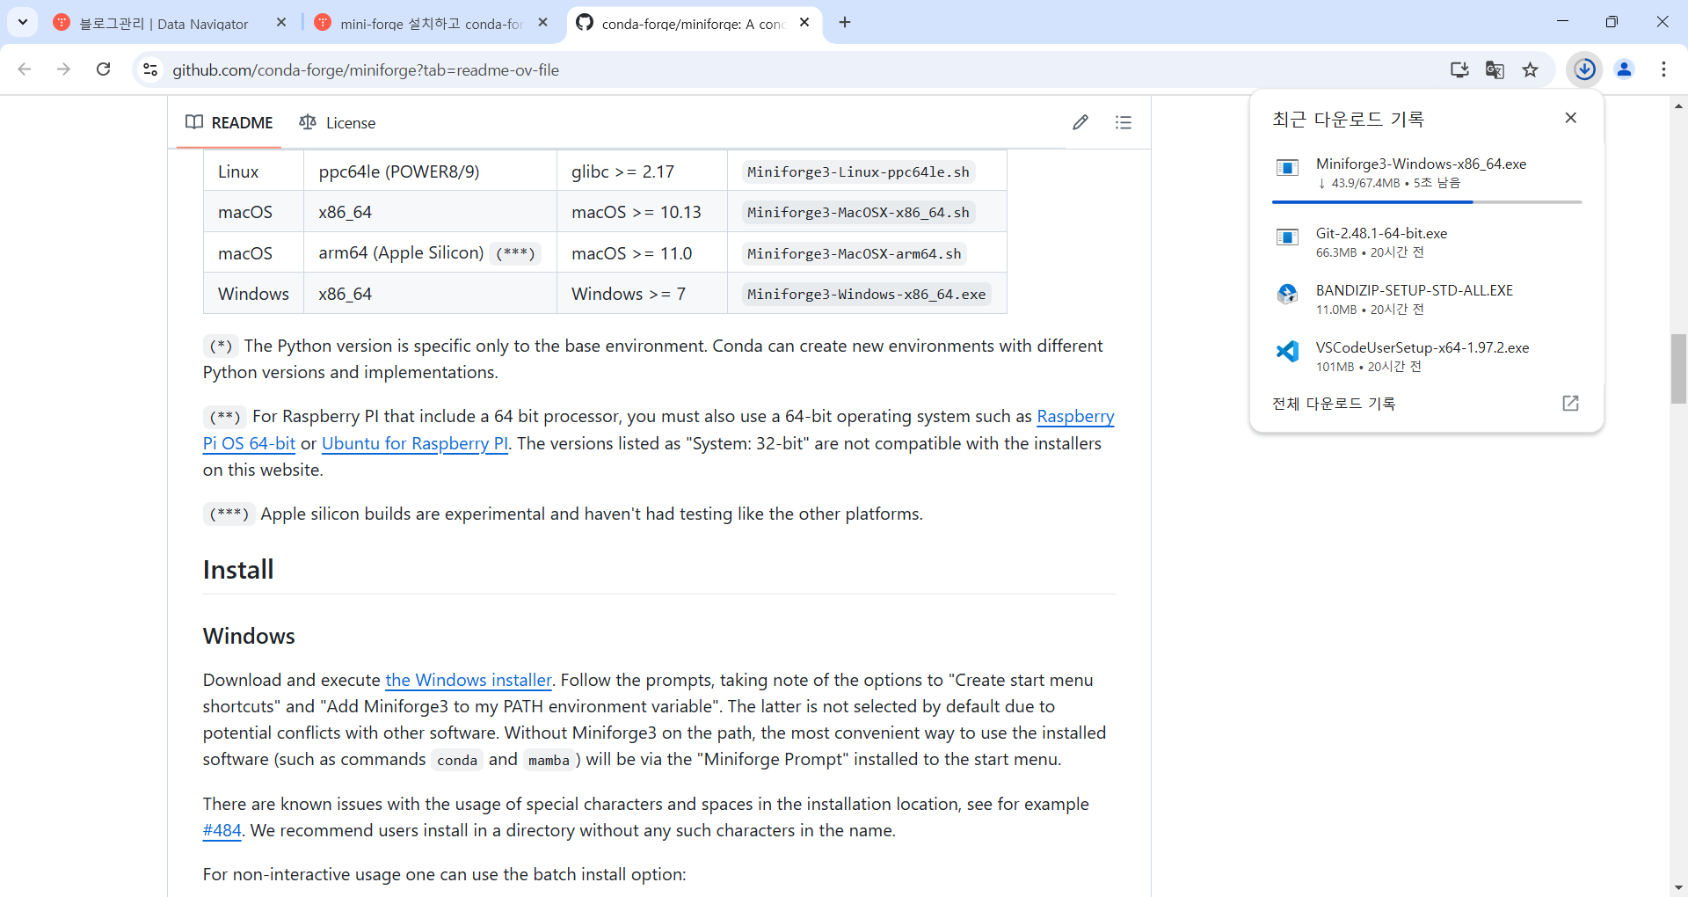Close the recent downloads popup

click(1571, 118)
